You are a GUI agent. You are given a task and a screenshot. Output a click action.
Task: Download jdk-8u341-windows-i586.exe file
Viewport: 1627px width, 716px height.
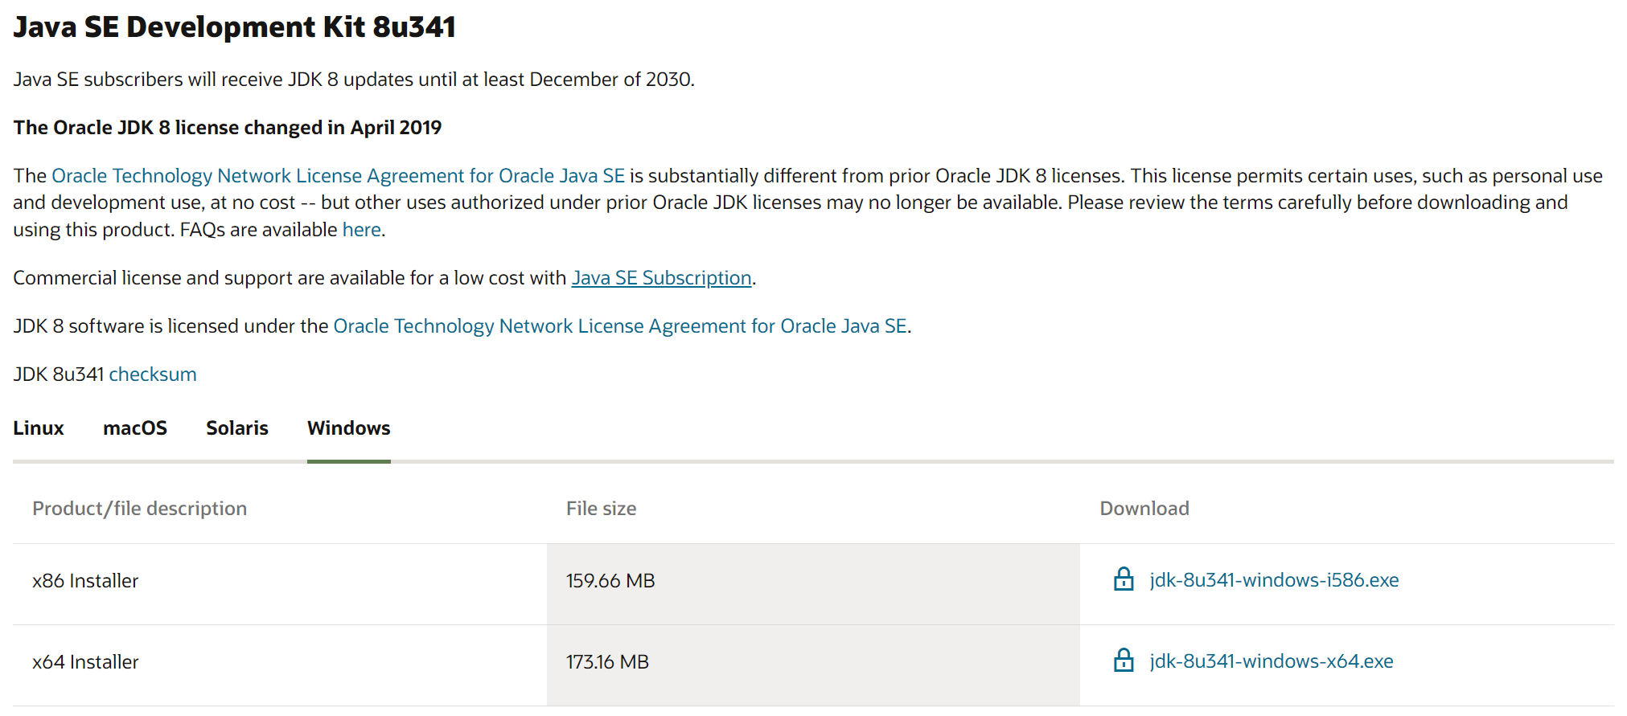1274,580
